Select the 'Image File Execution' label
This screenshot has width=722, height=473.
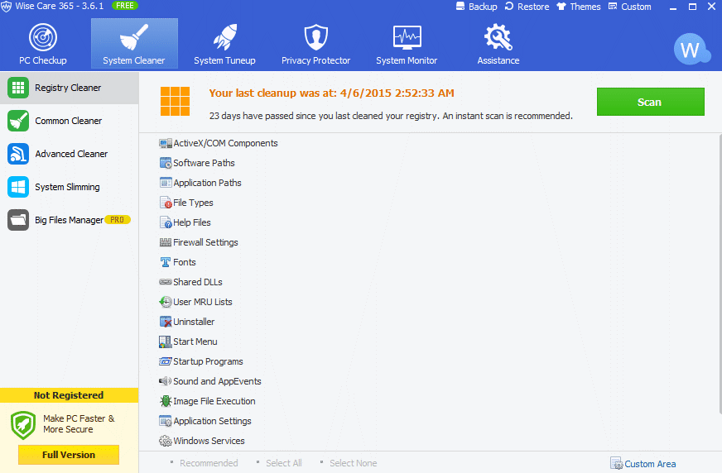[x=214, y=401]
